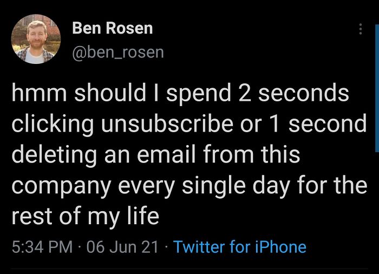Open the Ben Rosen display name link
Viewport: 379px width, 274px height.
(113, 29)
